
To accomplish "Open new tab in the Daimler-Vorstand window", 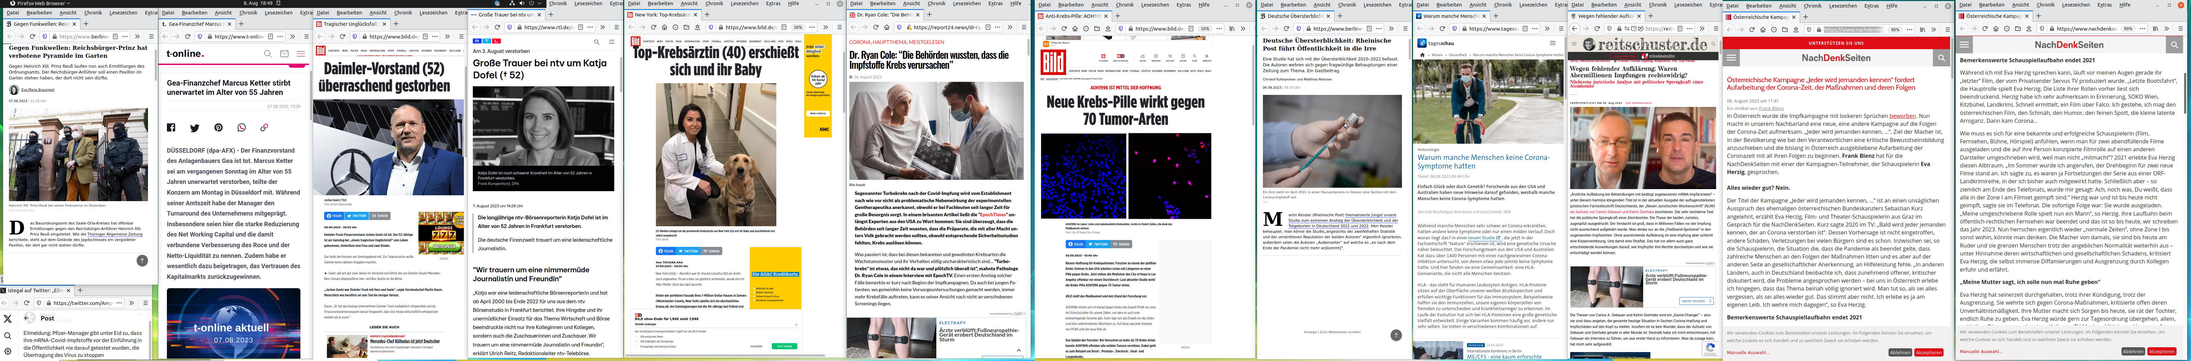I will (396, 24).
